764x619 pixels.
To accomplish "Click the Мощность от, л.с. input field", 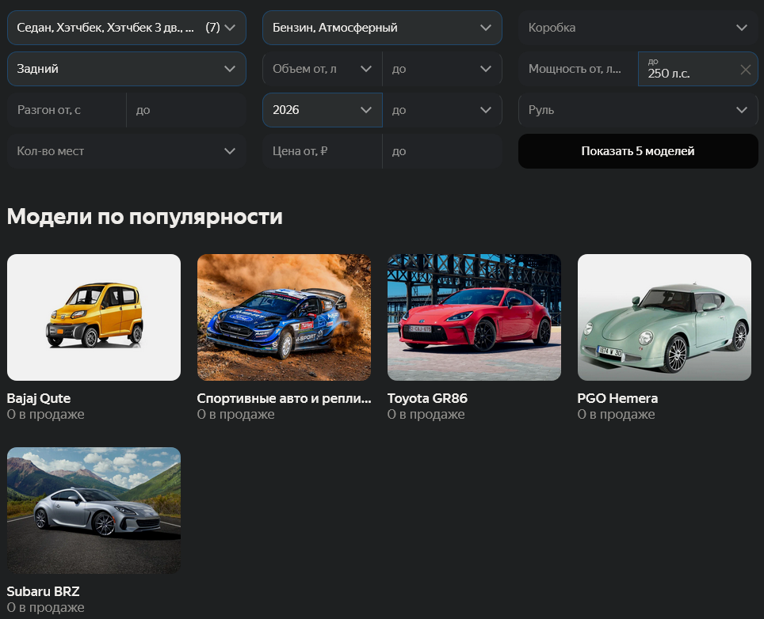I will [579, 69].
